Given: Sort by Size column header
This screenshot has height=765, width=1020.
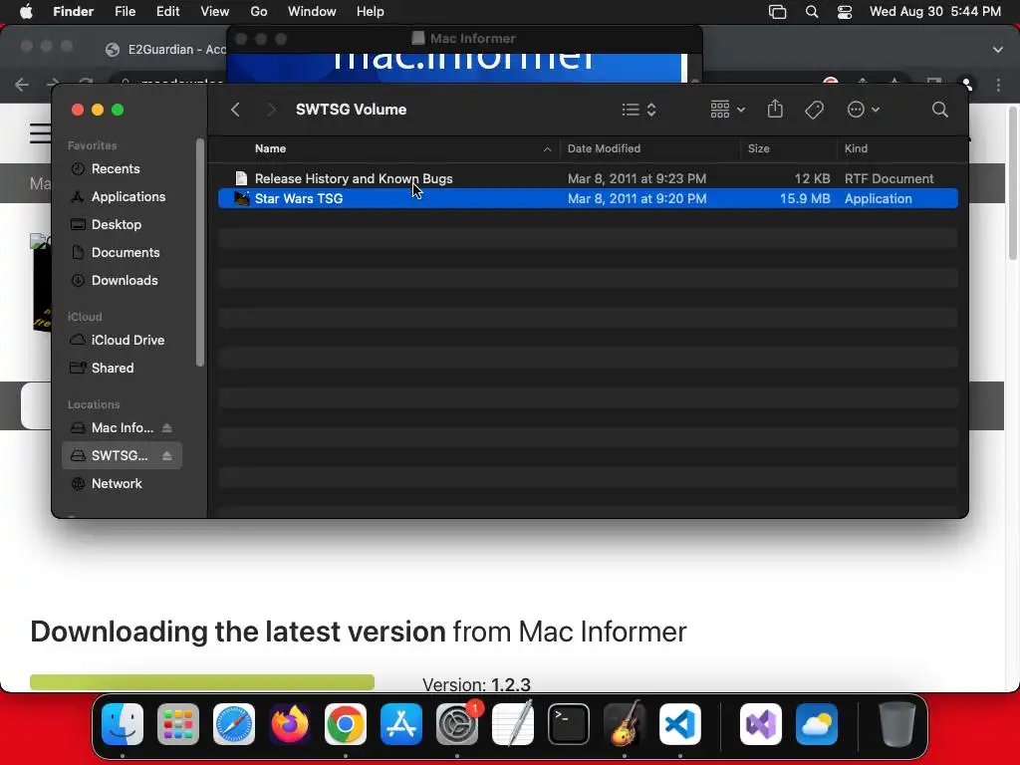Looking at the screenshot, I should [x=758, y=148].
